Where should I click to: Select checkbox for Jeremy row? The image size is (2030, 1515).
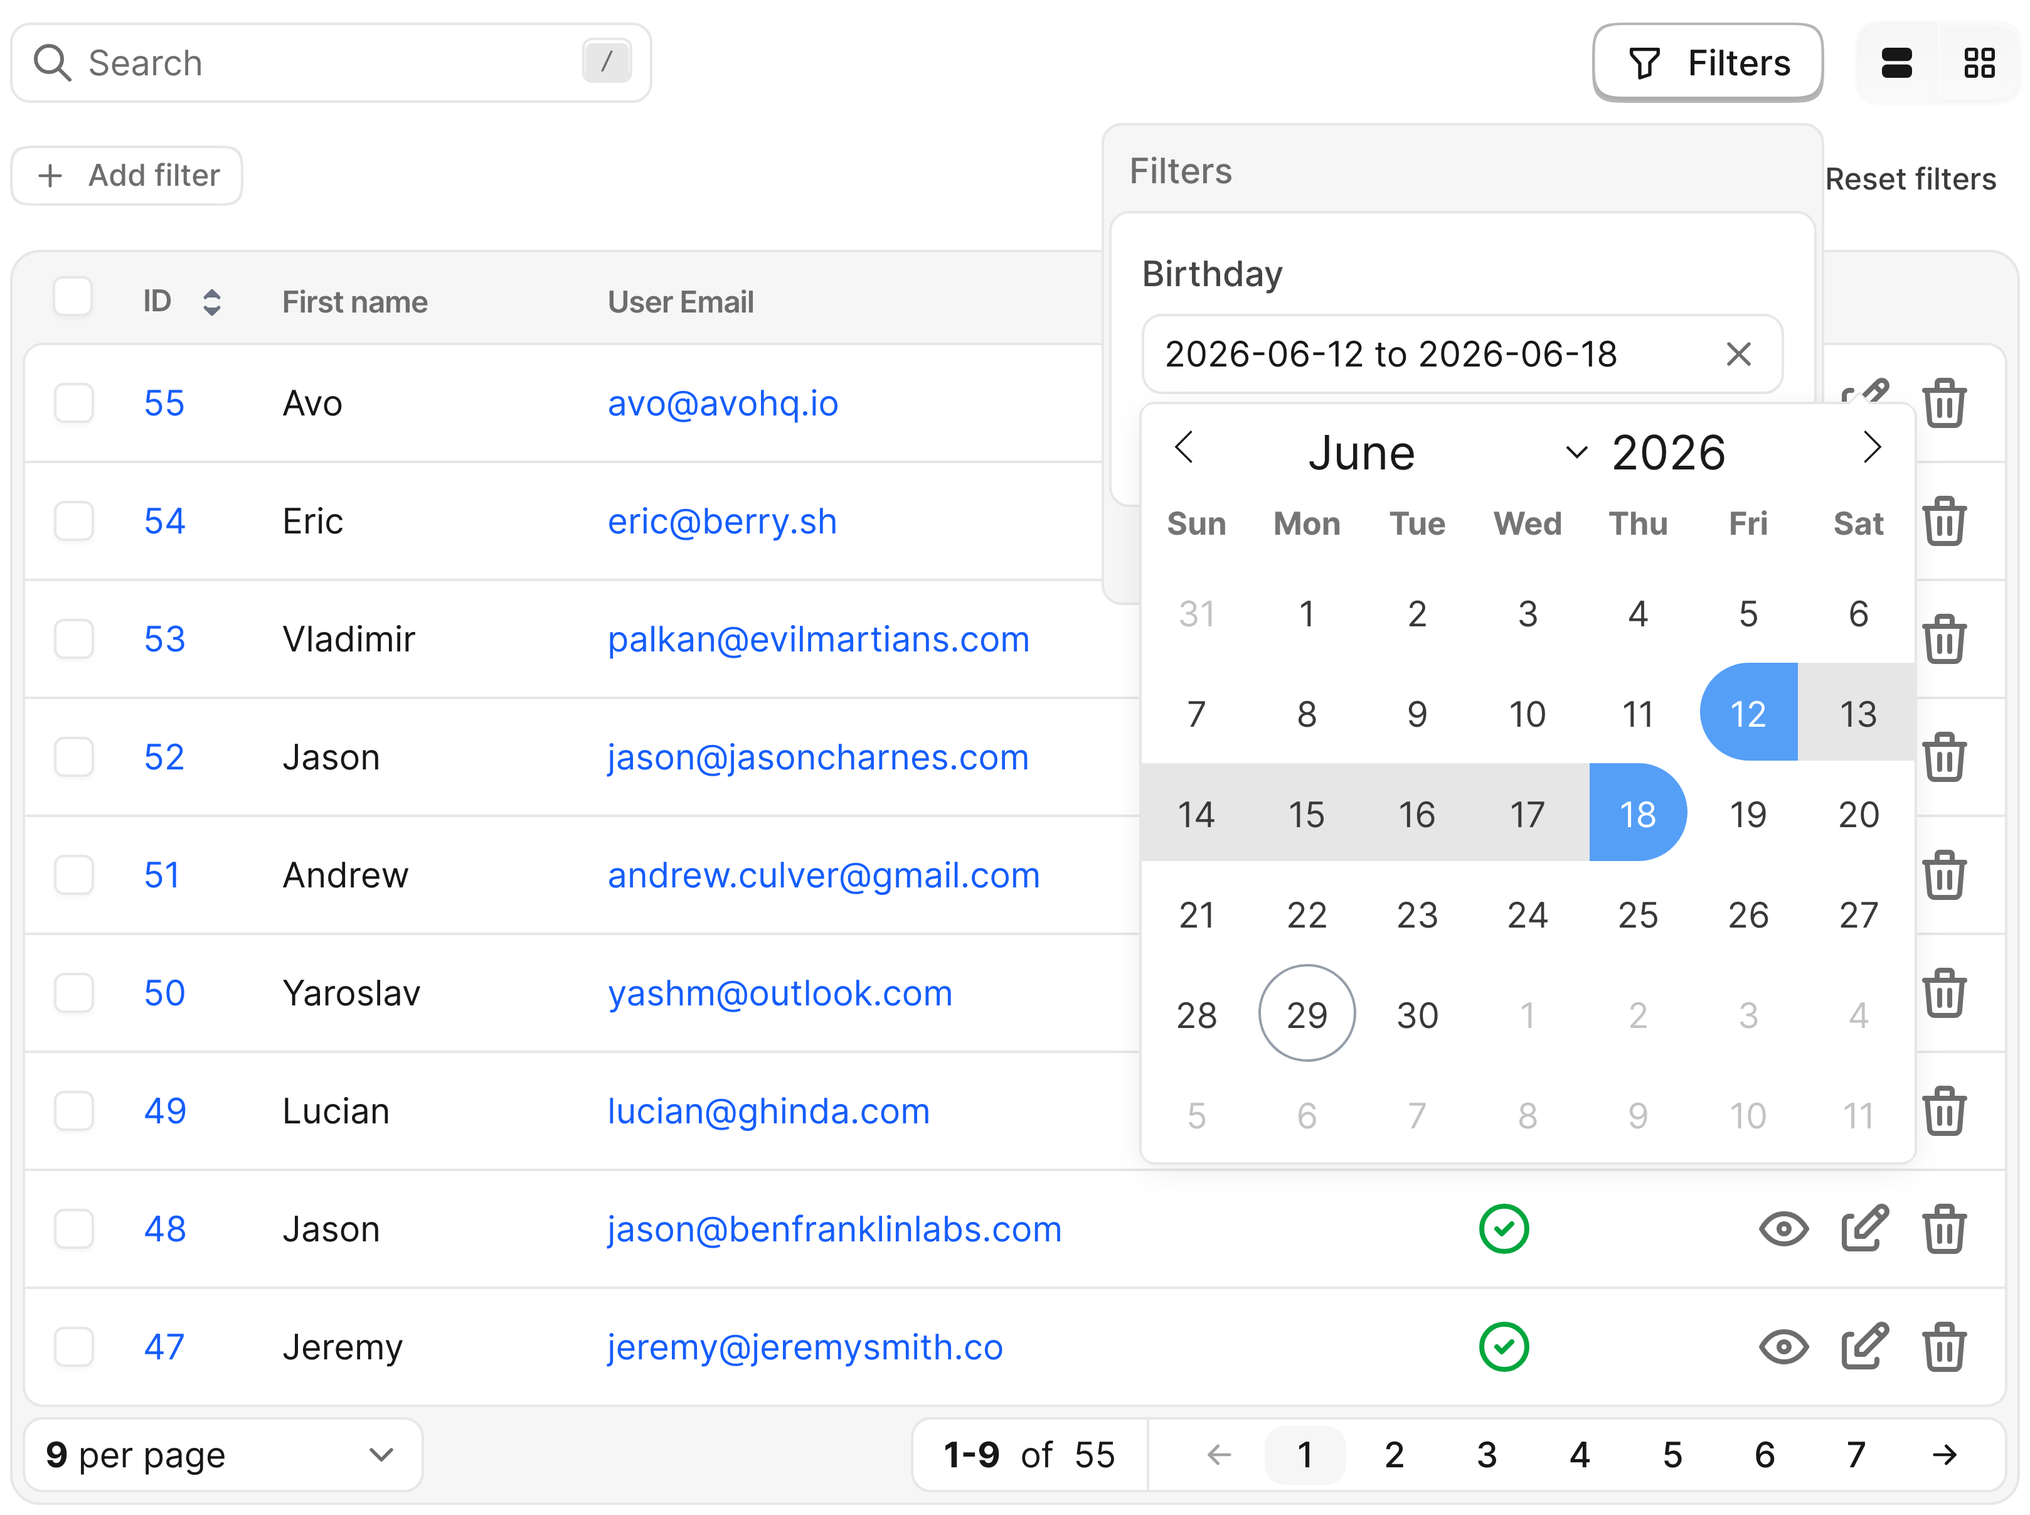point(73,1347)
